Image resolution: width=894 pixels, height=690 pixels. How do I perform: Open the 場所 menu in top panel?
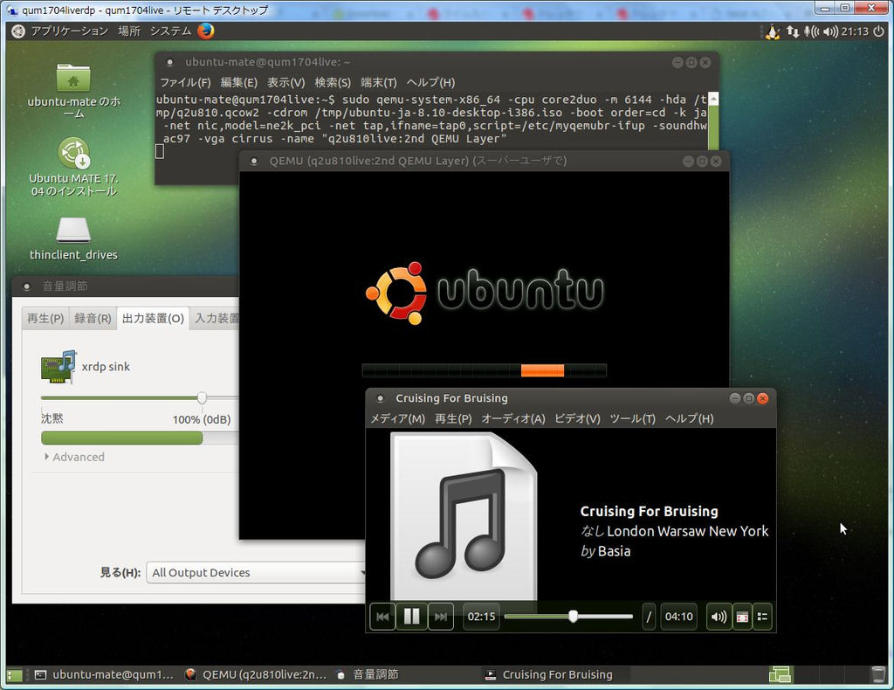129,31
